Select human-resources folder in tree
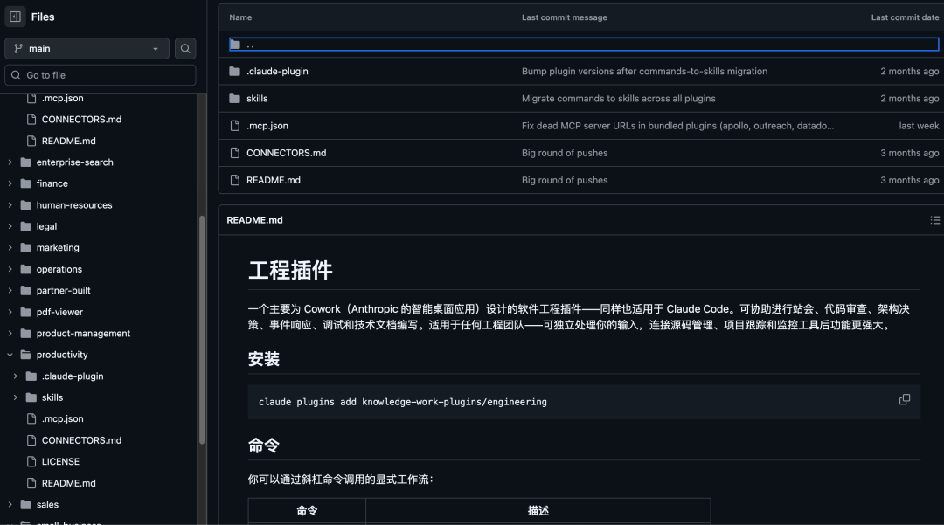This screenshot has width=944, height=525. coord(74,205)
